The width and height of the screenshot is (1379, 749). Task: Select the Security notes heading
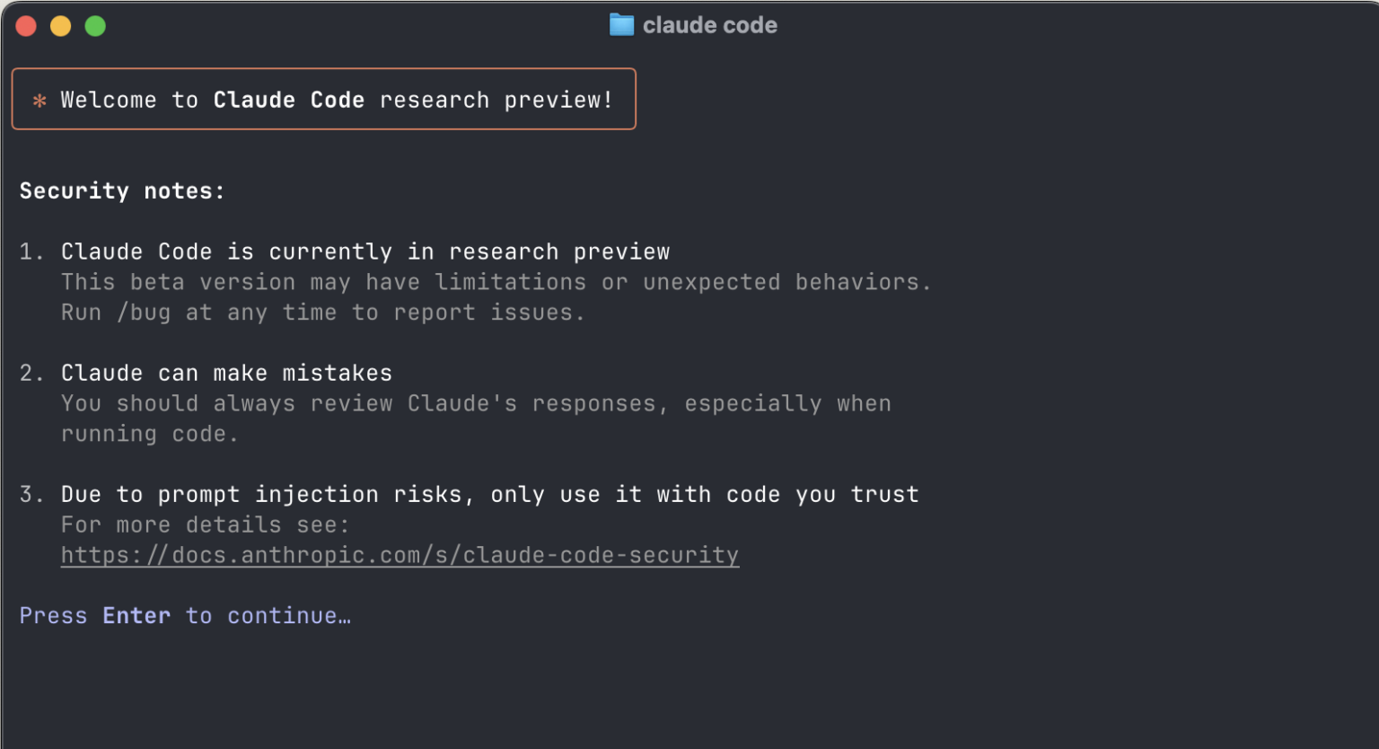121,190
